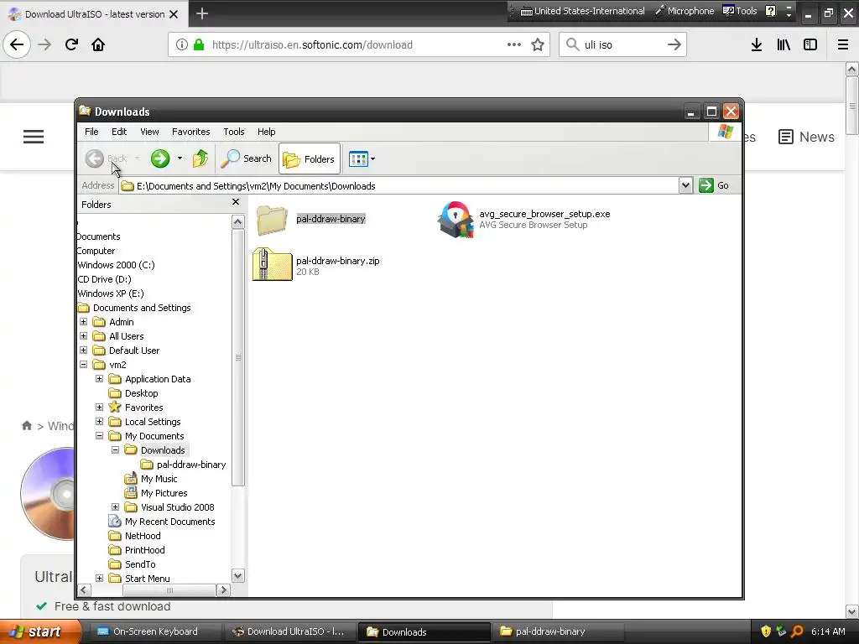Open the Firefox hamburger menu
Image resolution: width=859 pixels, height=644 pixels.
click(843, 44)
